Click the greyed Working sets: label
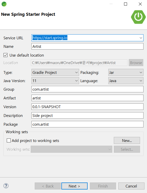The height and width of the screenshot is (193, 147). coord(18,149)
